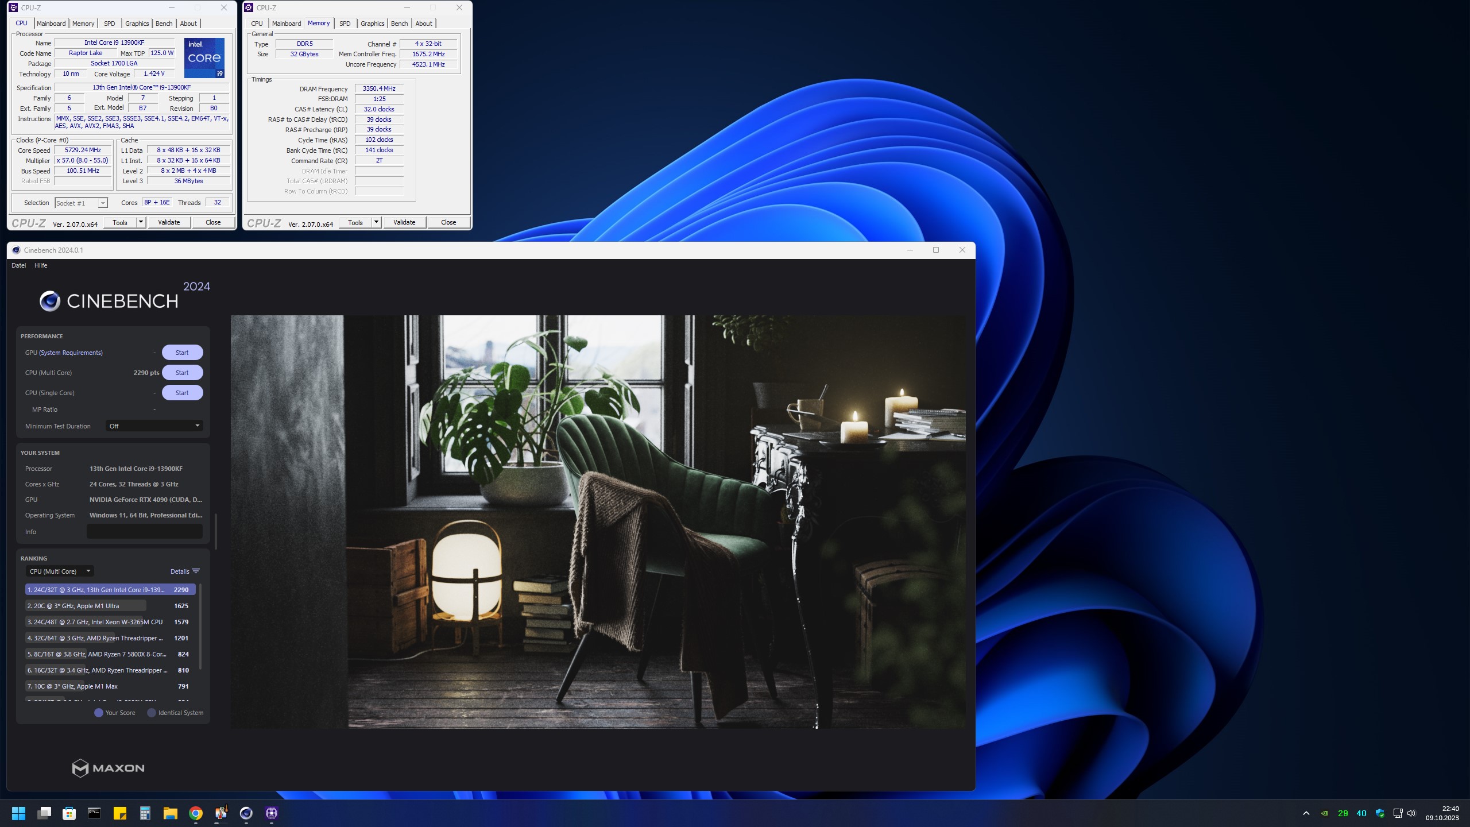
Task: Click the Cinebench title bar app icon
Action: point(16,250)
